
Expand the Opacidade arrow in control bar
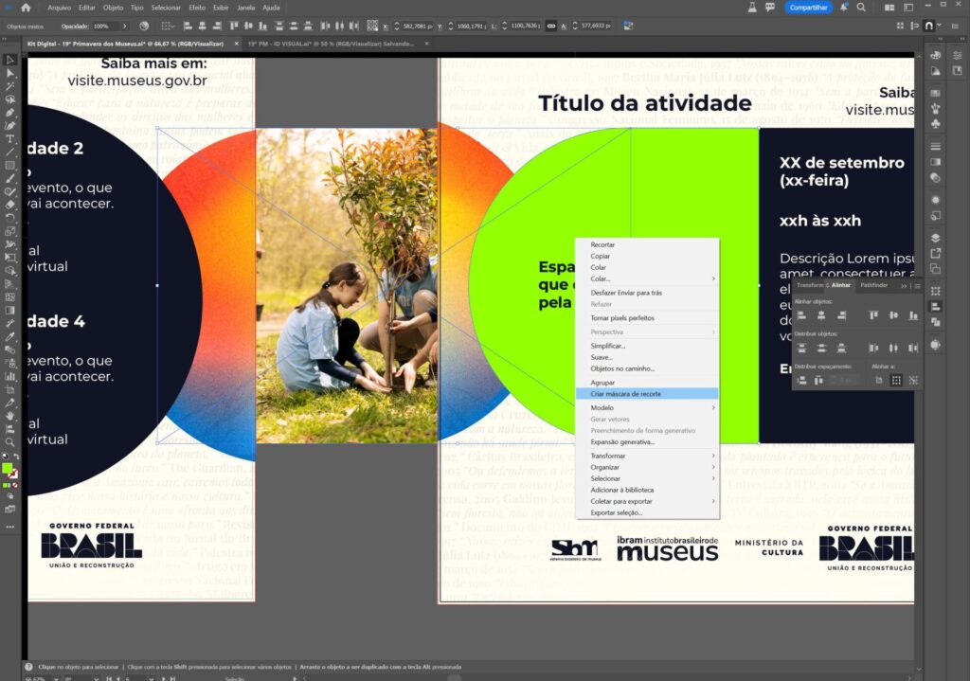126,27
